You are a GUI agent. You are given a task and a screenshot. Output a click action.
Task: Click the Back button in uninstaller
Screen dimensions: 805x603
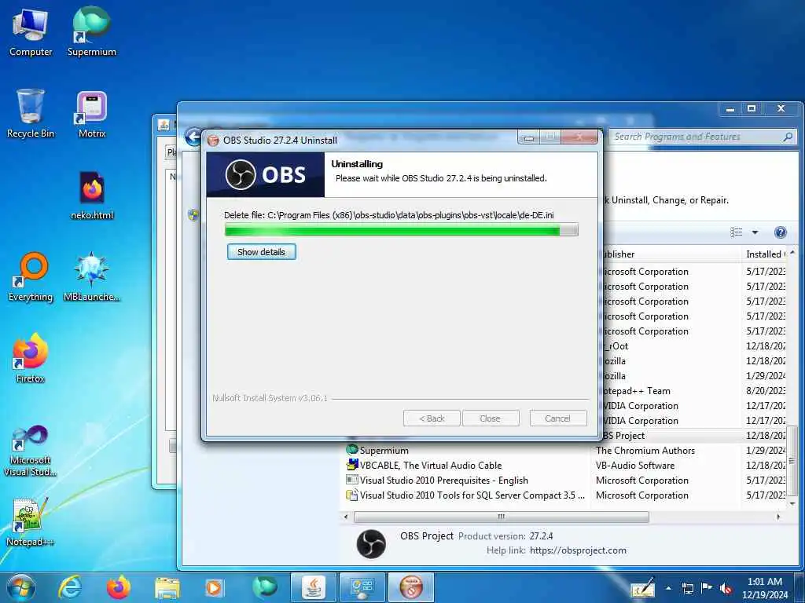432,418
